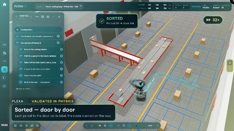
Task: Toggle the sun lighting icon
Action: tap(26, 126)
